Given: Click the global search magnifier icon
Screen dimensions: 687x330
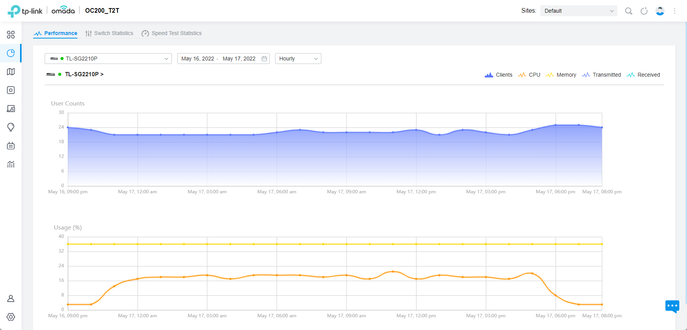Looking at the screenshot, I should tap(628, 11).
